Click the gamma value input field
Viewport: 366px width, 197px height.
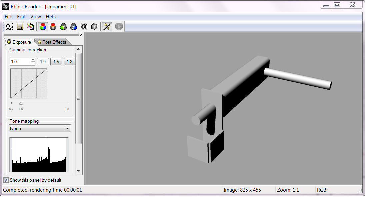pos(21,62)
